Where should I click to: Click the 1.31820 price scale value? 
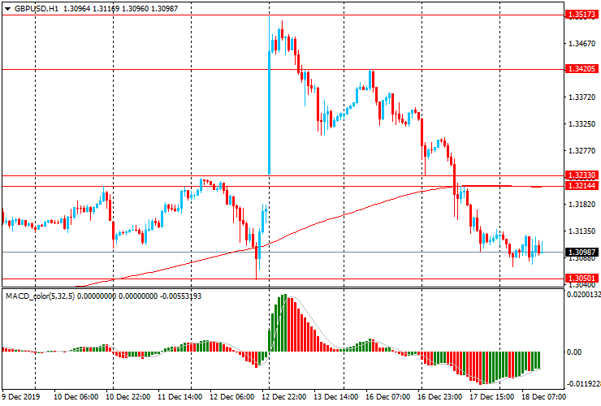[582, 205]
